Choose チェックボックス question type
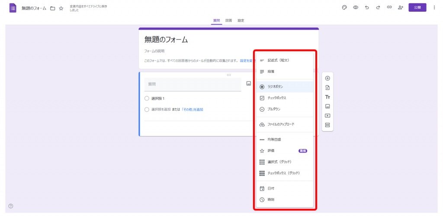The width and height of the screenshot is (443, 218). [x=276, y=98]
